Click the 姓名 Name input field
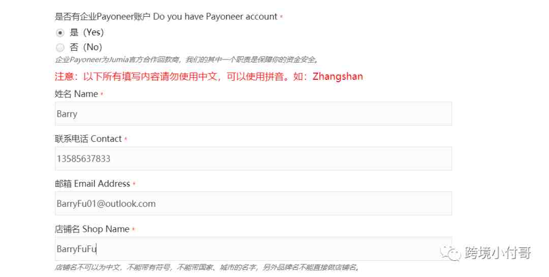The image size is (549, 277). click(253, 113)
